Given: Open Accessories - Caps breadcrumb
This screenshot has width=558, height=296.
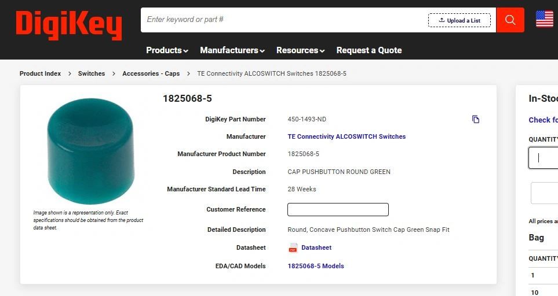Looking at the screenshot, I should [151, 74].
